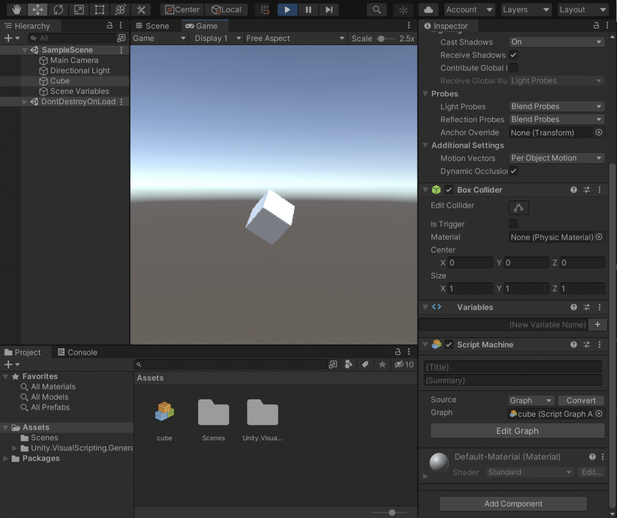This screenshot has height=518, width=617.
Task: Select the Rect tool
Action: [x=100, y=9]
